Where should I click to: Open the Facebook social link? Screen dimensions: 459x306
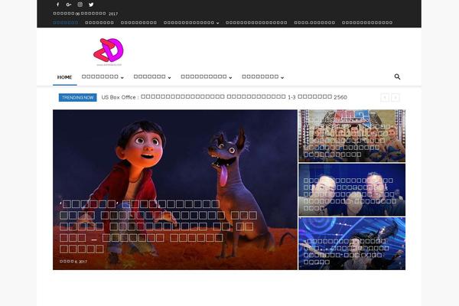57,5
